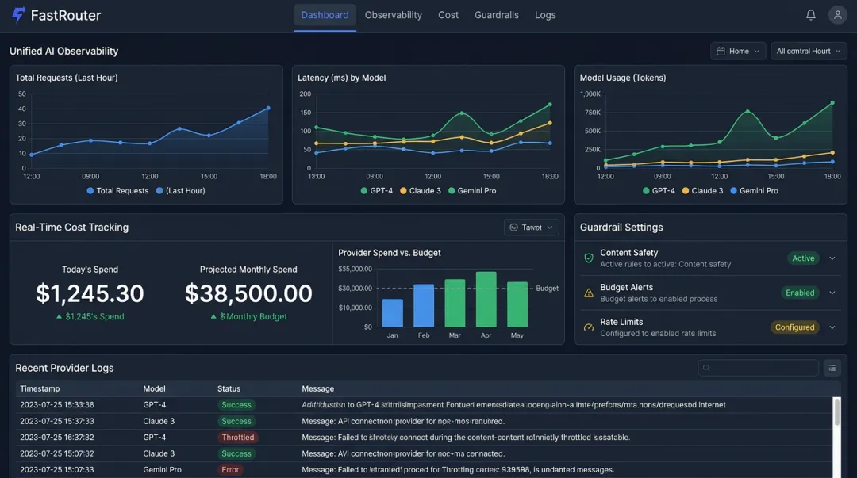Click the Feb bar in provider spend chart
The height and width of the screenshot is (478, 857).
(424, 305)
